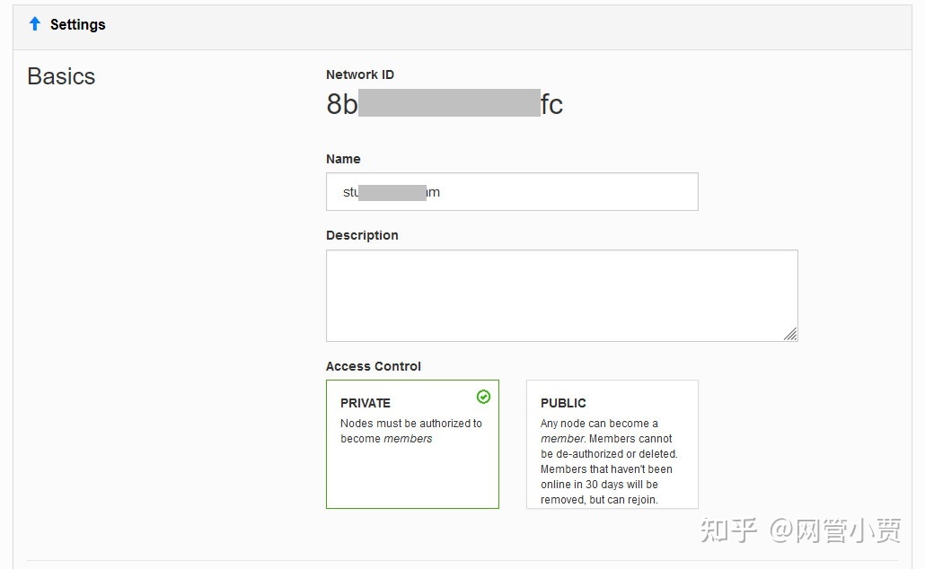This screenshot has height=569, width=925.
Task: Click the 'Nodes must be authorized' description
Action: (410, 431)
